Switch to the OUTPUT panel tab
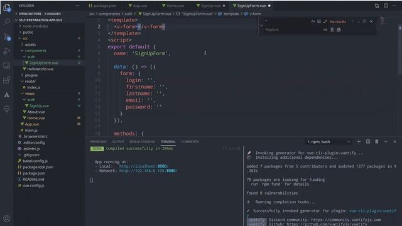Viewport: 402px width, 226px height. 117,142
